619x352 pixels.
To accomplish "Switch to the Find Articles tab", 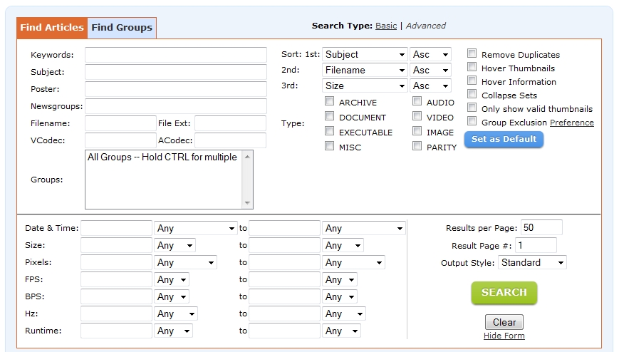I will point(52,28).
